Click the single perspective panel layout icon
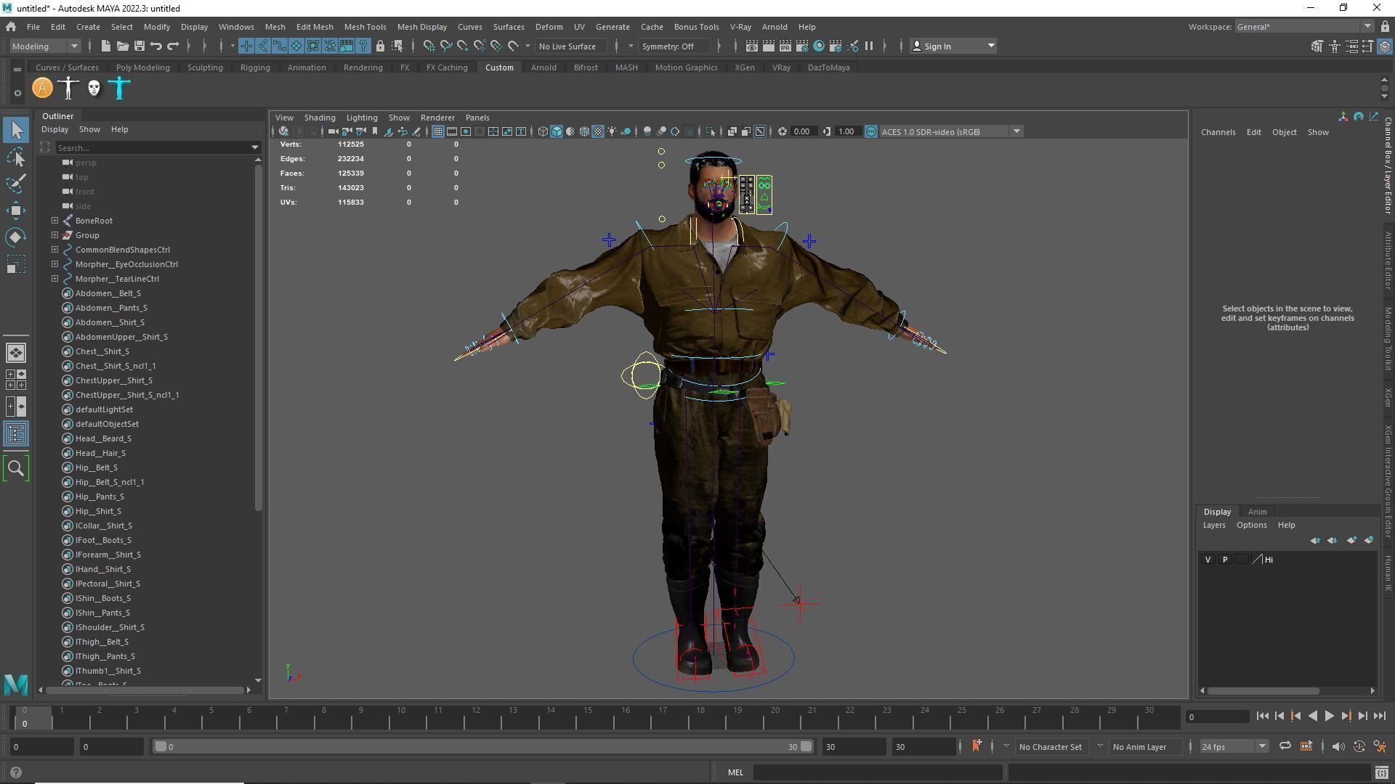 16,353
